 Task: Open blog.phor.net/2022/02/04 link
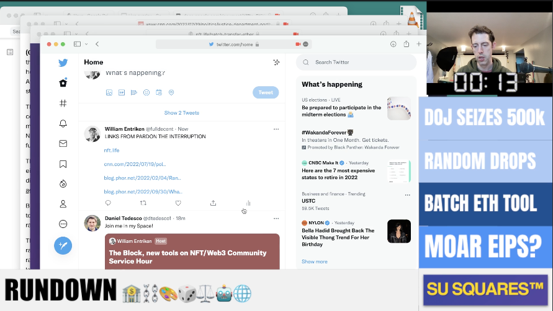point(142,178)
